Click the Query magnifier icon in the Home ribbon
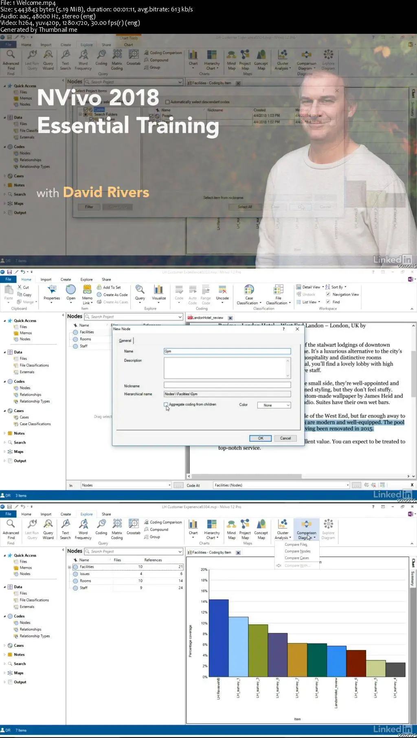This screenshot has width=417, height=738. (x=140, y=290)
